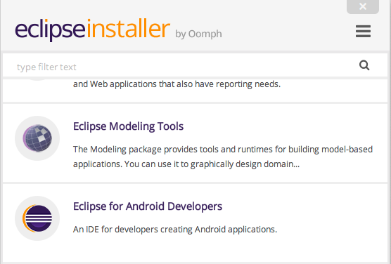Viewport: 391px width, 264px height.
Task: Close the installer window
Action: (363, 6)
